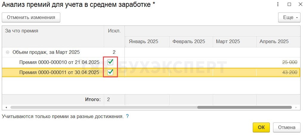
Task: Open the vertical three-dots window menu
Action: pyautogui.click(x=278, y=4)
